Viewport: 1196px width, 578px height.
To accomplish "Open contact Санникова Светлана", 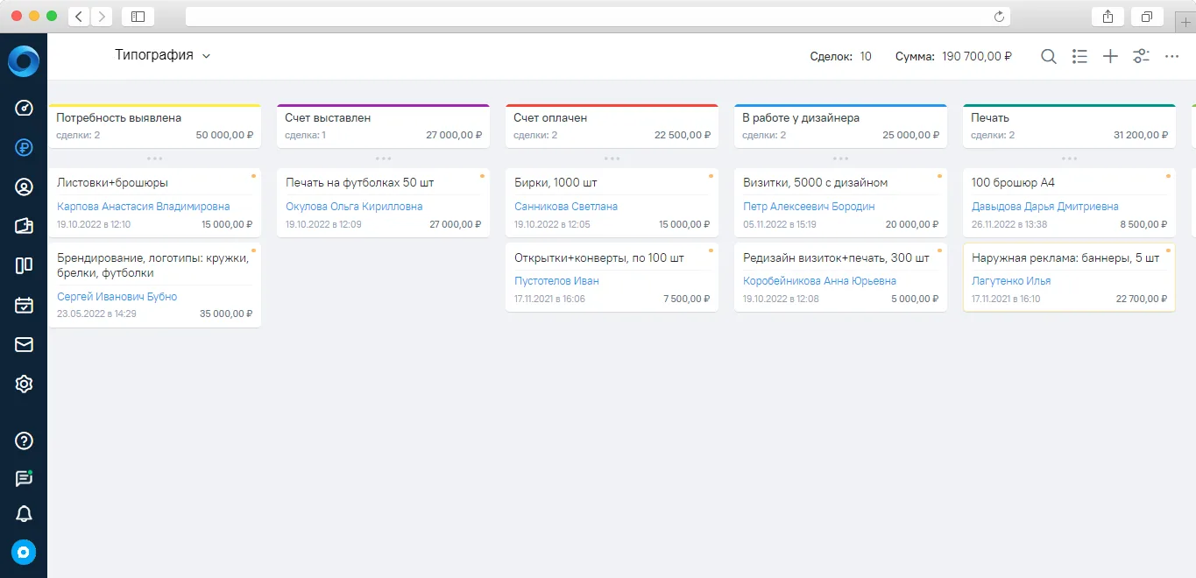I will tap(566, 207).
